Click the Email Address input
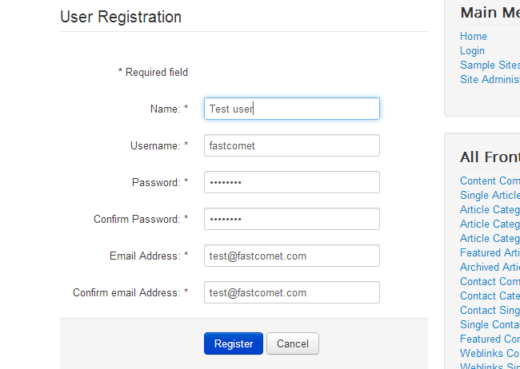 tap(291, 256)
